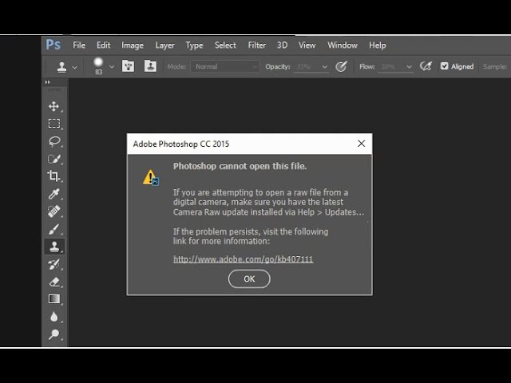Toggle the Clone Source panel icon
Image resolution: width=511 pixels, height=383 pixels.
150,66
